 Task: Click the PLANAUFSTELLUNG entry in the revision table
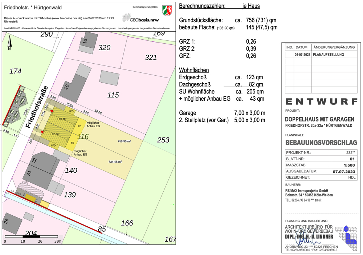pos(330,55)
